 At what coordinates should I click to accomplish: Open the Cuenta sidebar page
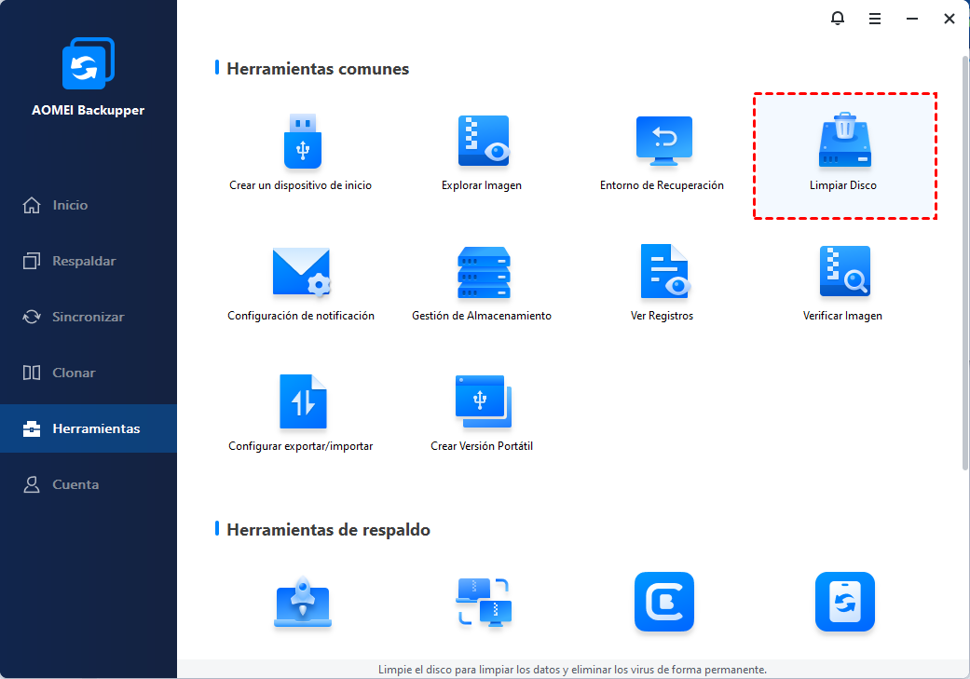pyautogui.click(x=75, y=484)
